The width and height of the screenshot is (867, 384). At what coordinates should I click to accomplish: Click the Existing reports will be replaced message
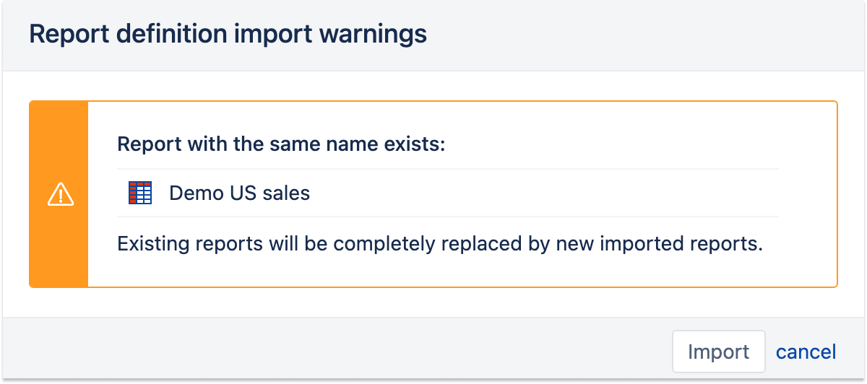click(440, 243)
